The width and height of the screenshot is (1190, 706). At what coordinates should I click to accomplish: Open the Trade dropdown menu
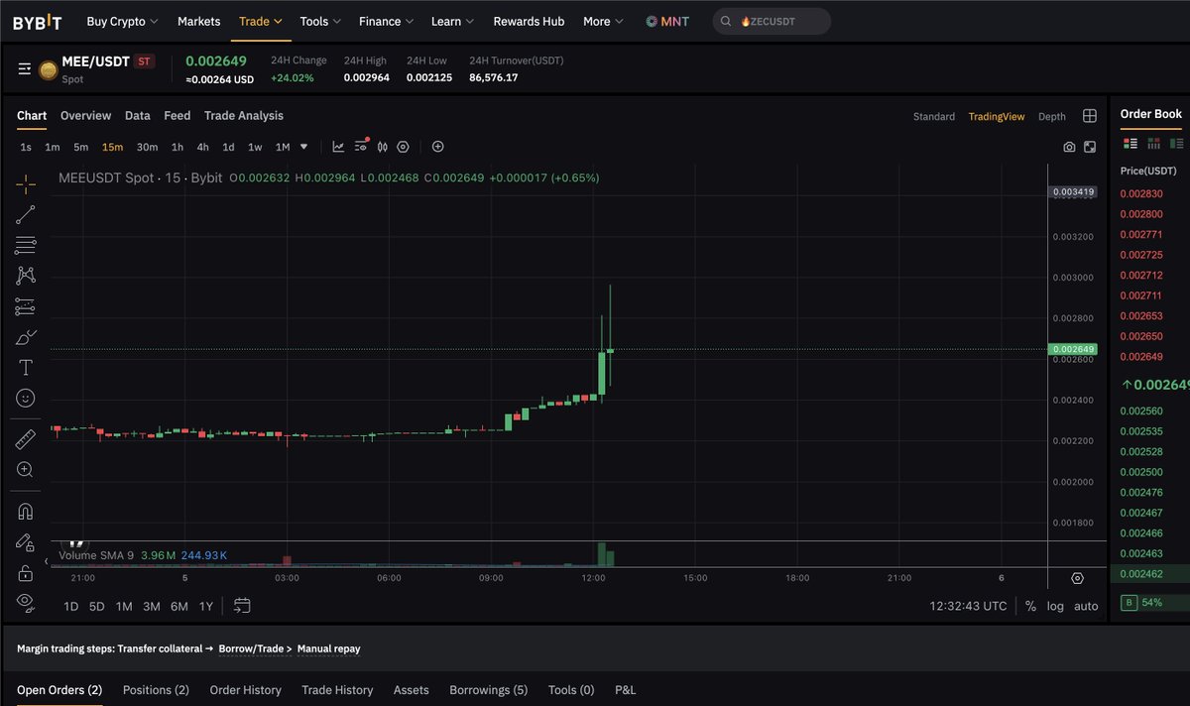coord(260,21)
